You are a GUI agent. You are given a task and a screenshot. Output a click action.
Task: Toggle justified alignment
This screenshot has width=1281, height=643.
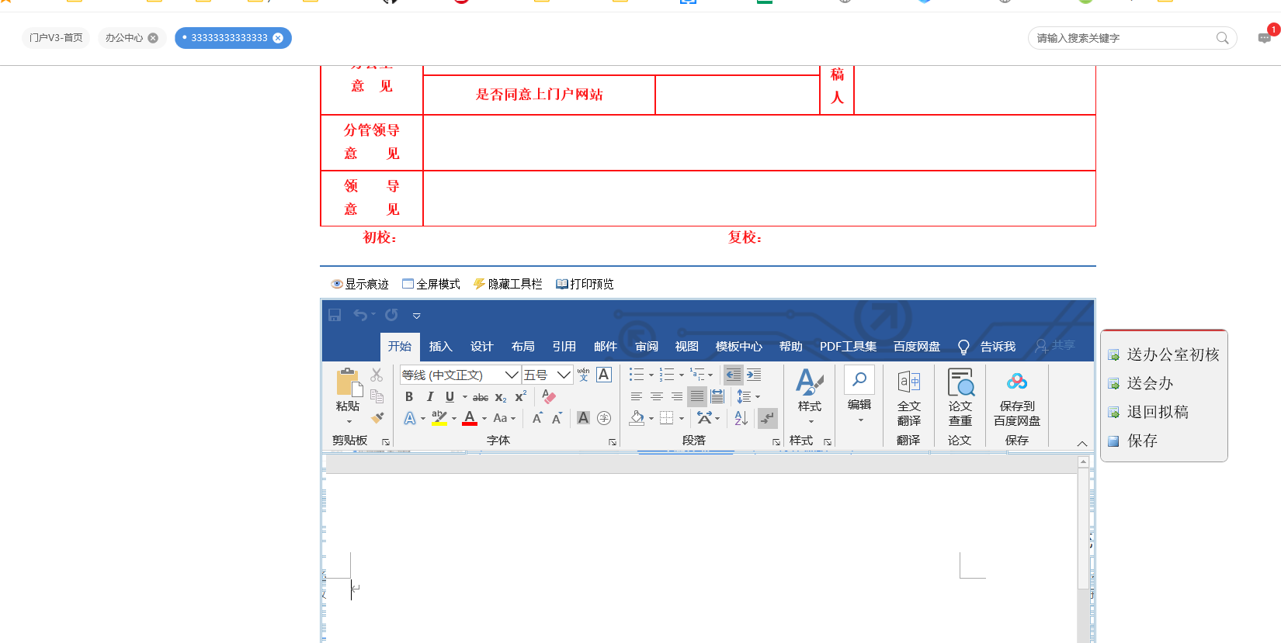697,396
